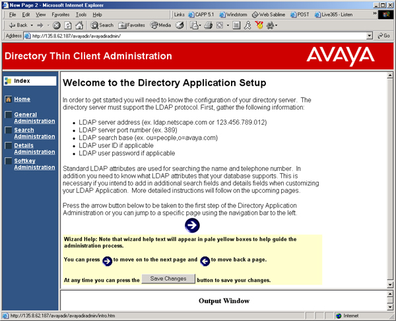Open the Windstorm link bookmark
396x321 pixels.
tap(233, 15)
